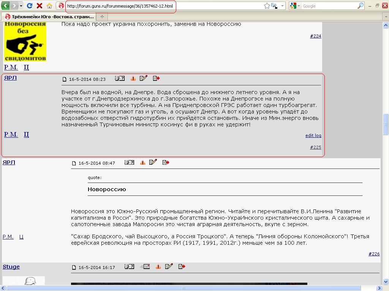This screenshot has width=389, height=291.
Task: Click the vertical scrollbar thumb
Action: coord(386,124)
